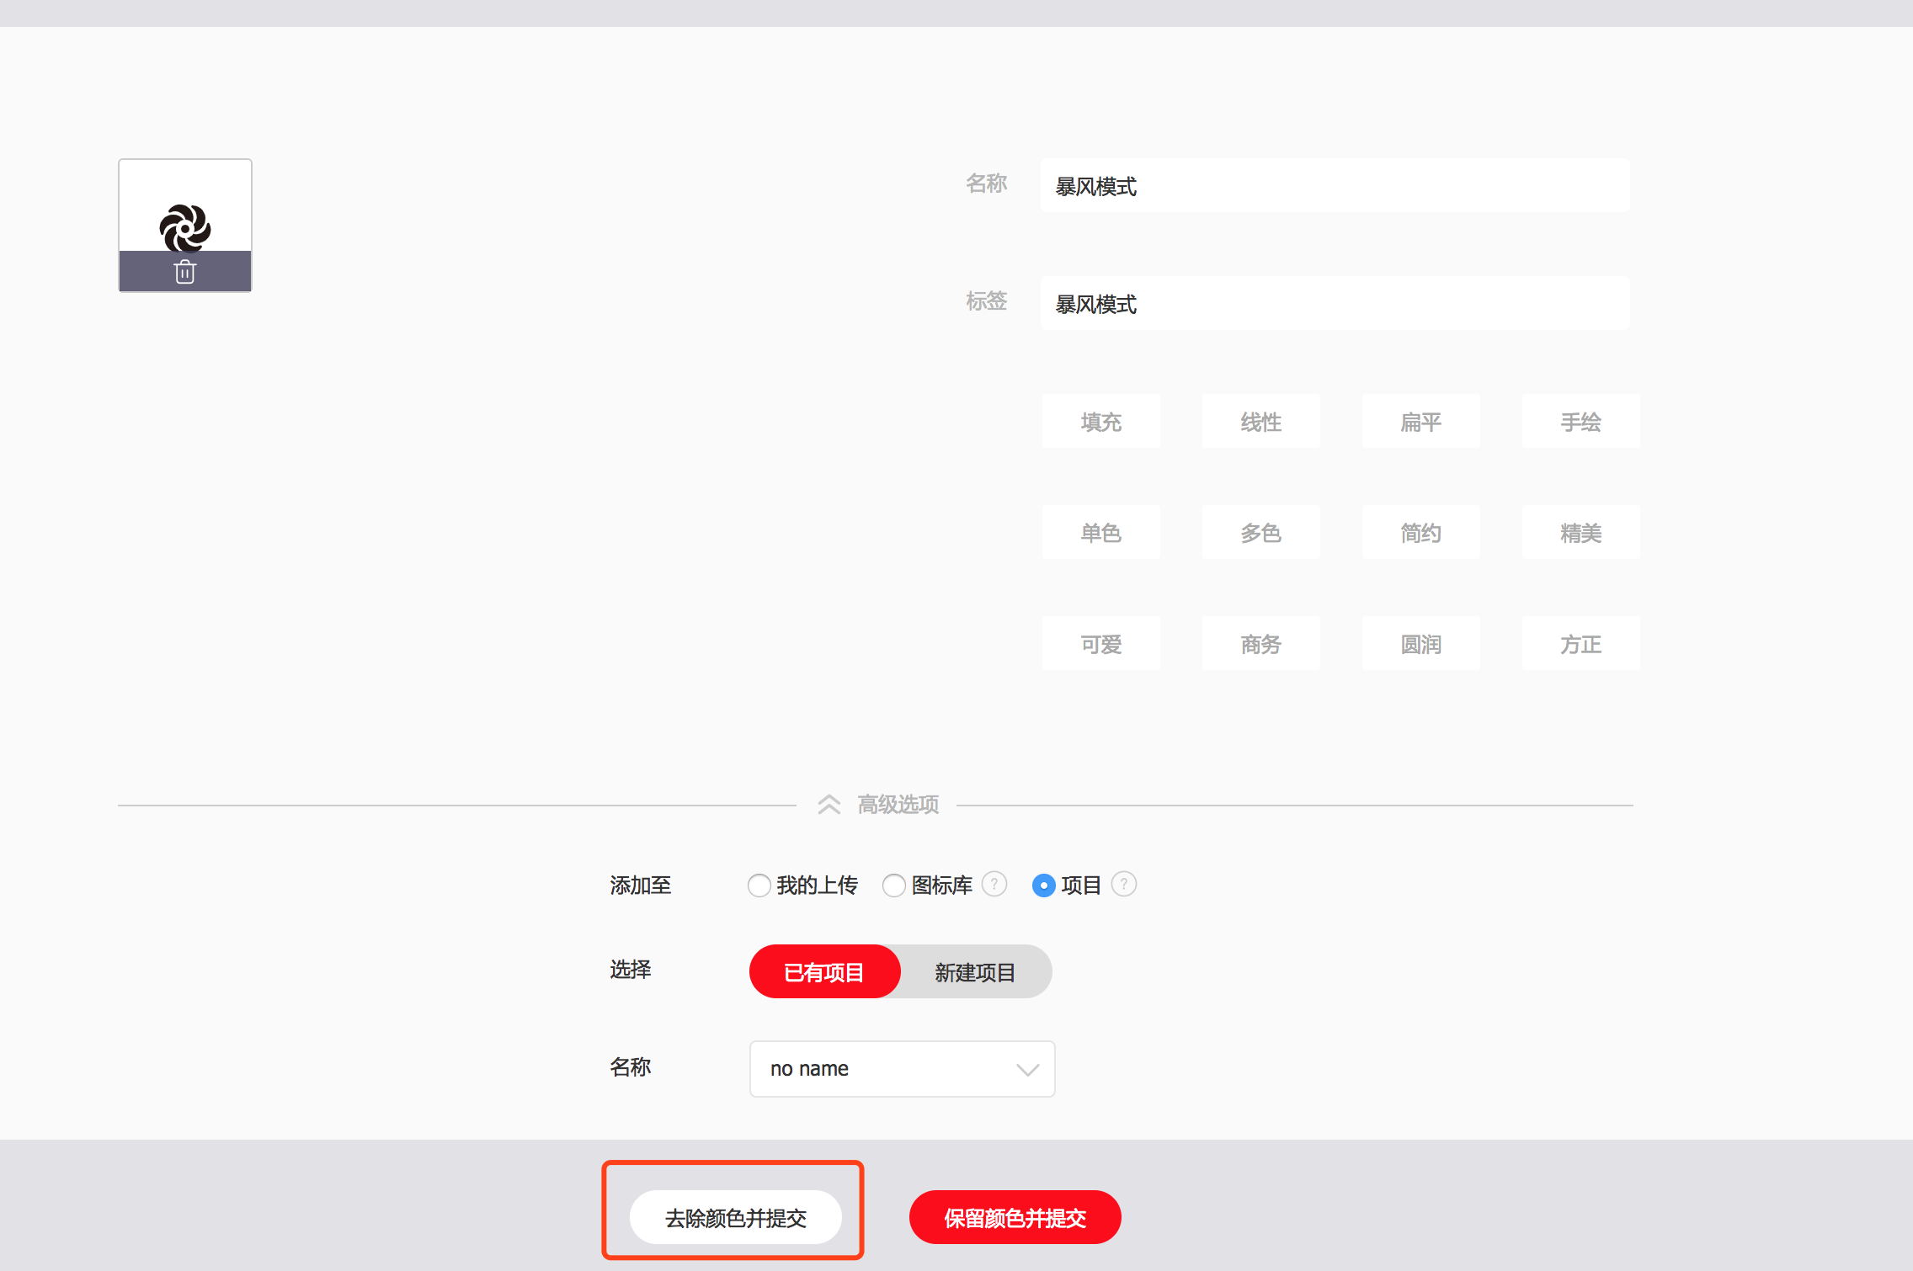Pick the 圆润 tag
Image resolution: width=1913 pixels, height=1271 pixels.
tap(1420, 644)
